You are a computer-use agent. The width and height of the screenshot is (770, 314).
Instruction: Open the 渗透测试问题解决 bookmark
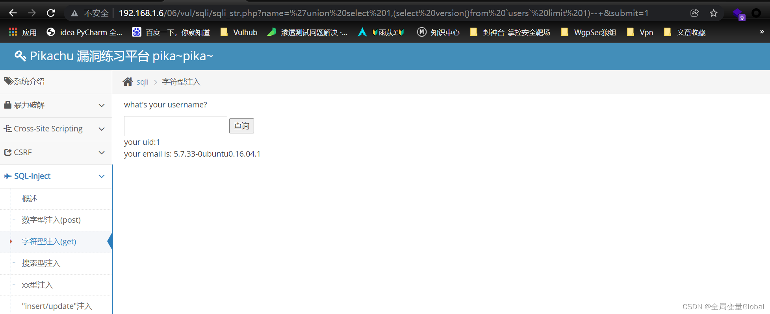307,32
